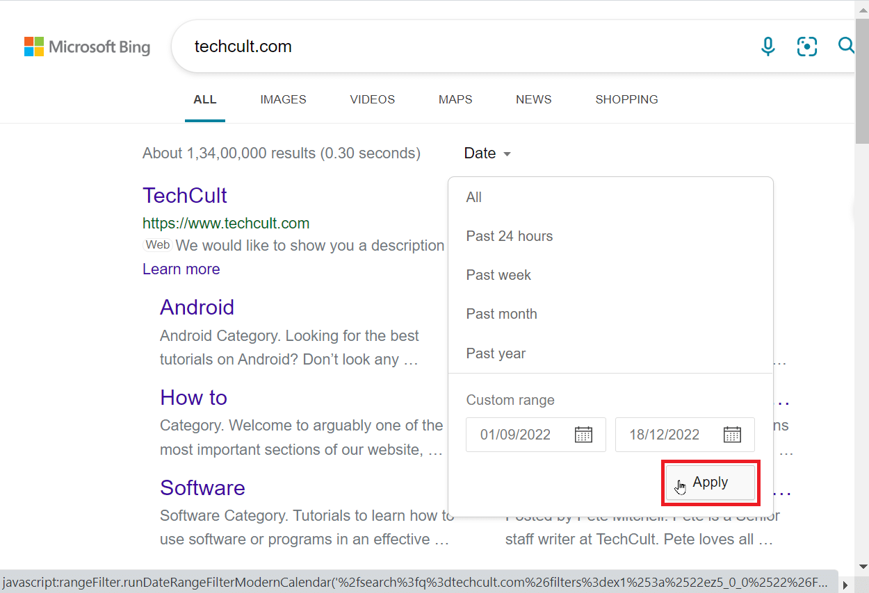Click the results count text
The image size is (869, 593).
(x=282, y=153)
